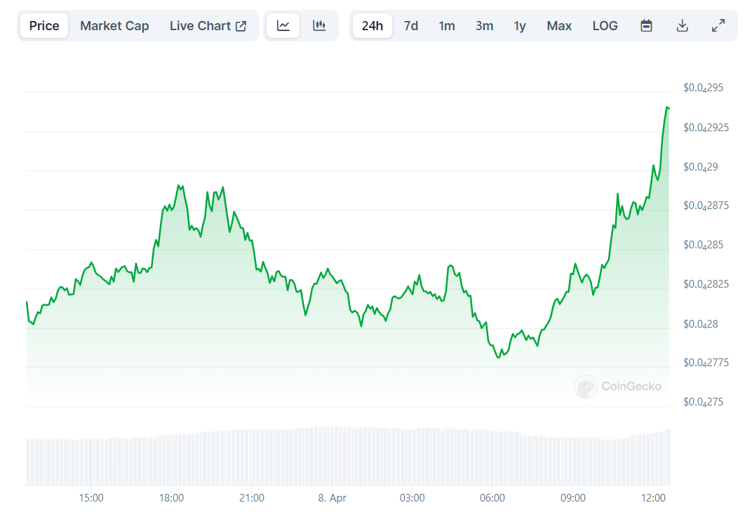Change the range to 7d
This screenshot has height=517, width=745.
(x=411, y=26)
